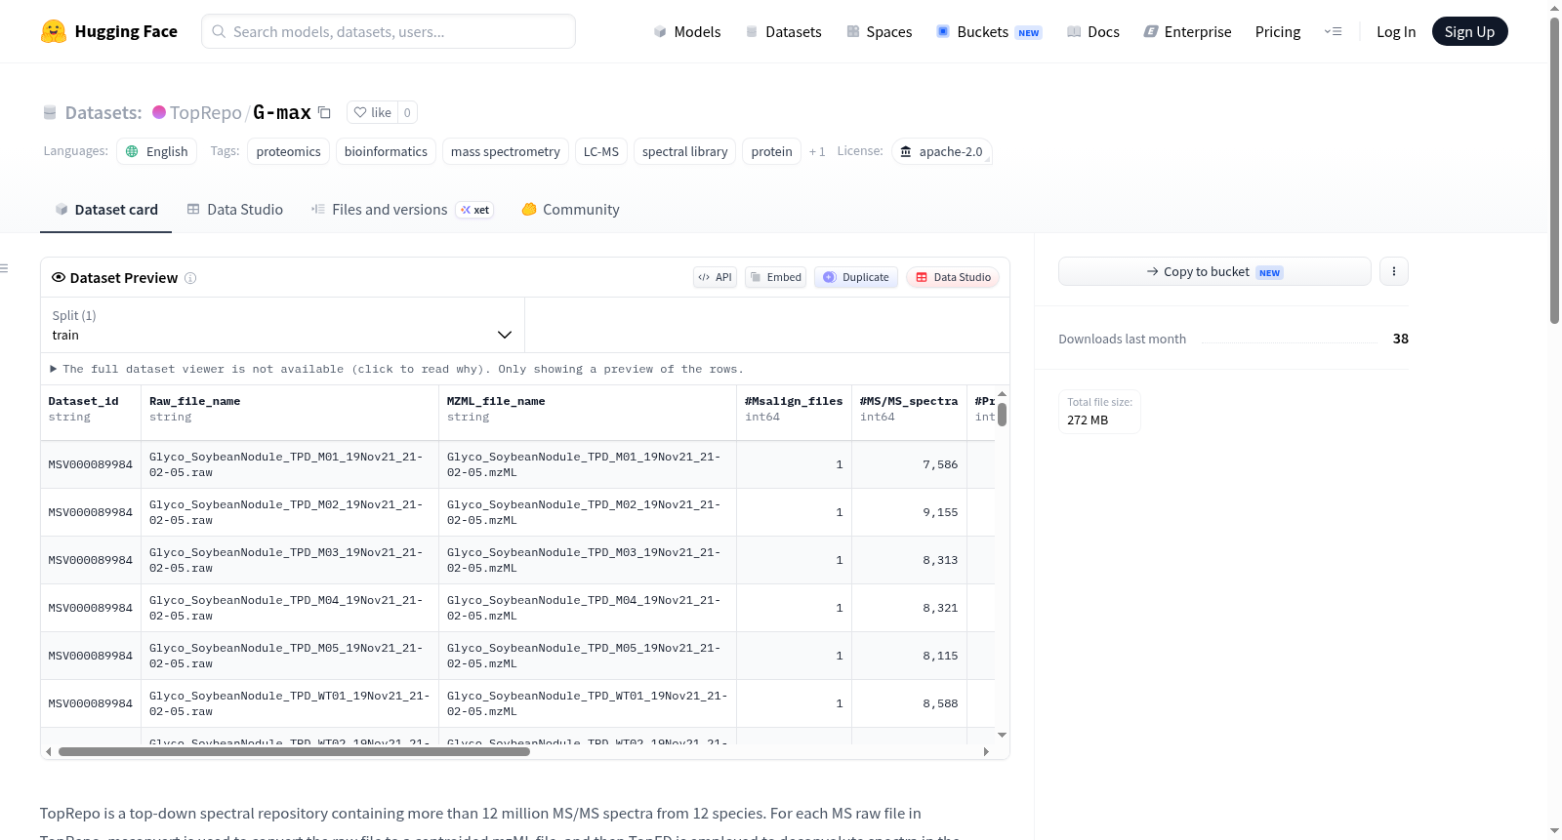Image resolution: width=1562 pixels, height=840 pixels.
Task: Focus the search models input field
Action: (x=389, y=31)
